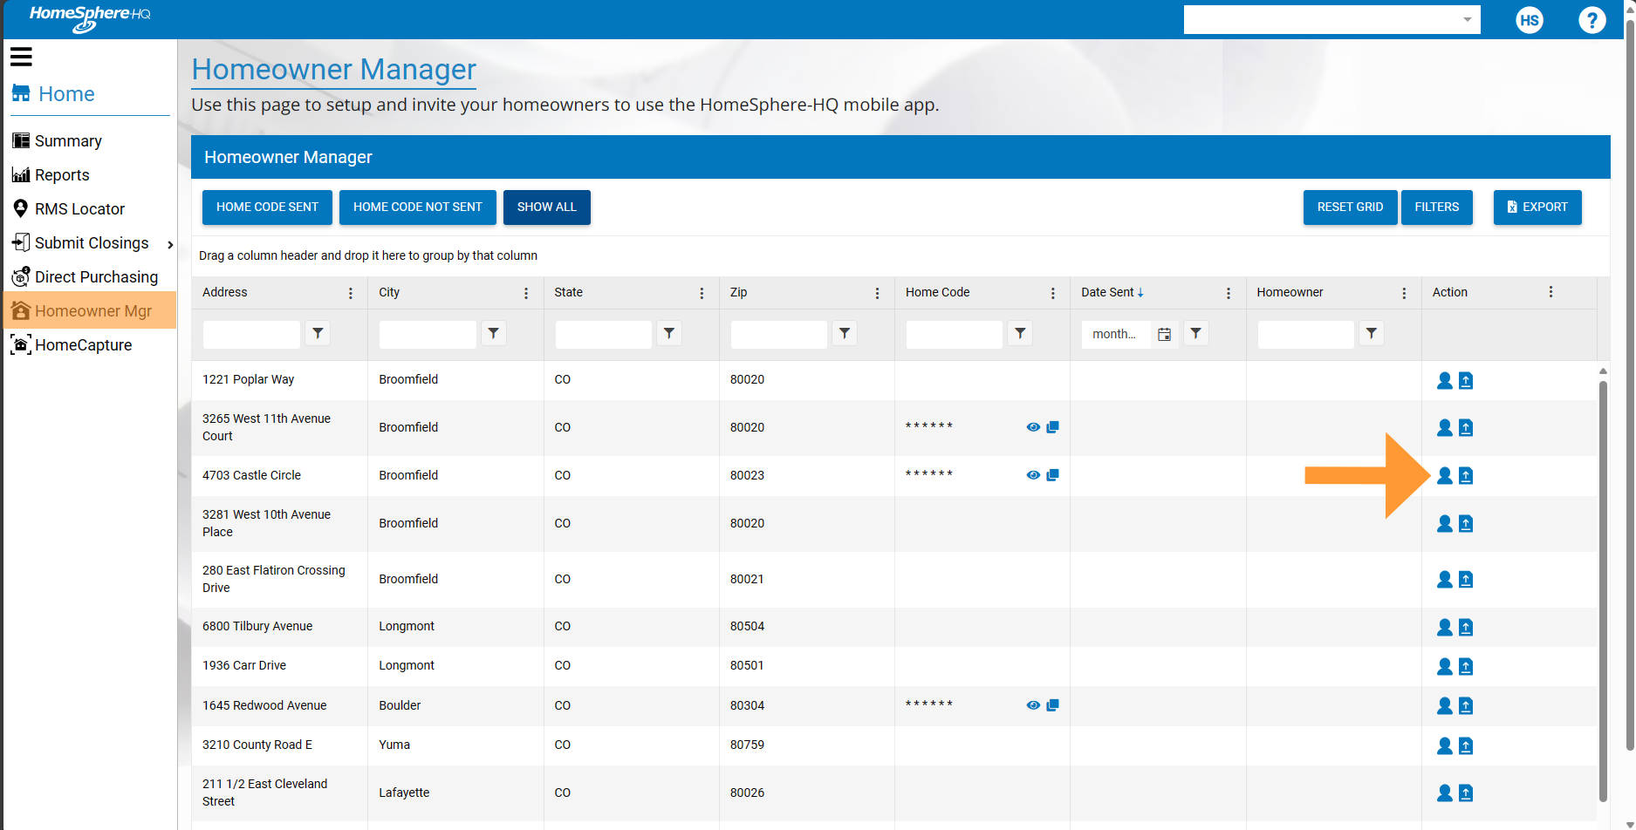Open Direct Purchasing in sidebar
The width and height of the screenshot is (1636, 830).
(x=85, y=277)
